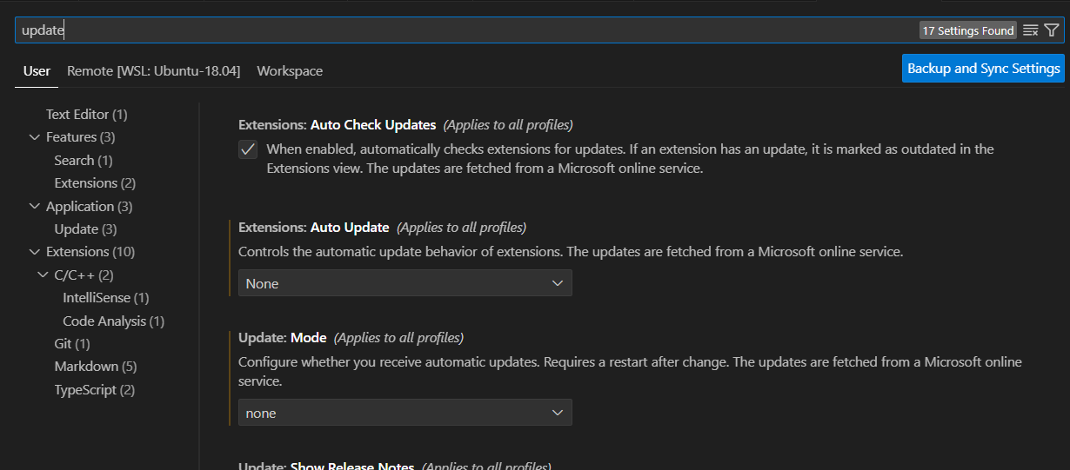
Task: Switch to the User settings tab
Action: click(37, 71)
